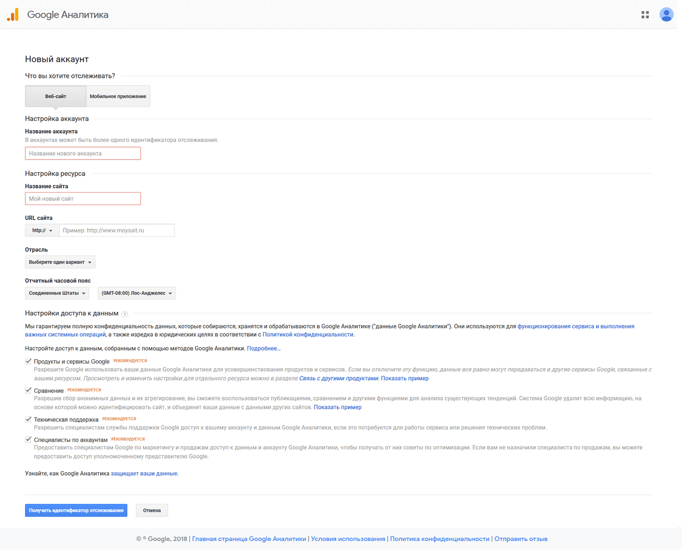
Task: Click the help question mark next to Настройки доступа к данным
Action: click(x=124, y=314)
